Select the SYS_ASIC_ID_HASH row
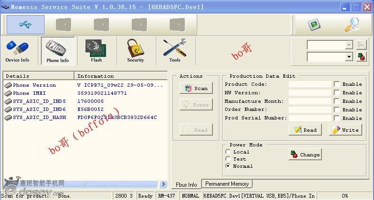The image size is (374, 200). [x=85, y=118]
